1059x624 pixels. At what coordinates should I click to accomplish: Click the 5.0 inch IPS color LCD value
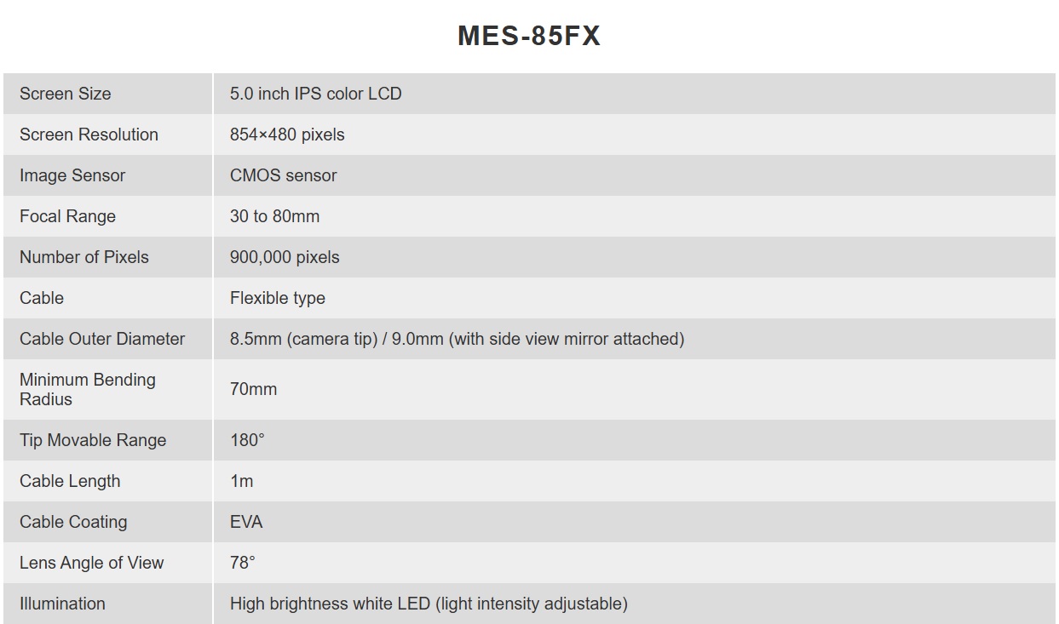[315, 94]
